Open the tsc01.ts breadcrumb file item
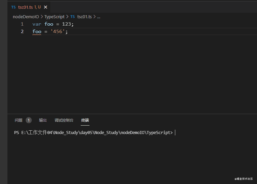 point(84,17)
